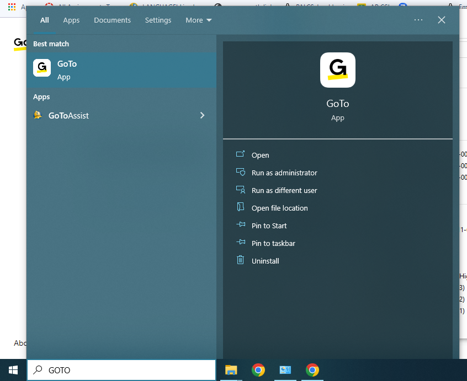Close the search panel with X
The height and width of the screenshot is (381, 467).
point(442,20)
